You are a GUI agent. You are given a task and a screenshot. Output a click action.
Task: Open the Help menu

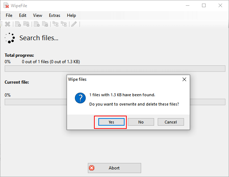tap(71, 15)
